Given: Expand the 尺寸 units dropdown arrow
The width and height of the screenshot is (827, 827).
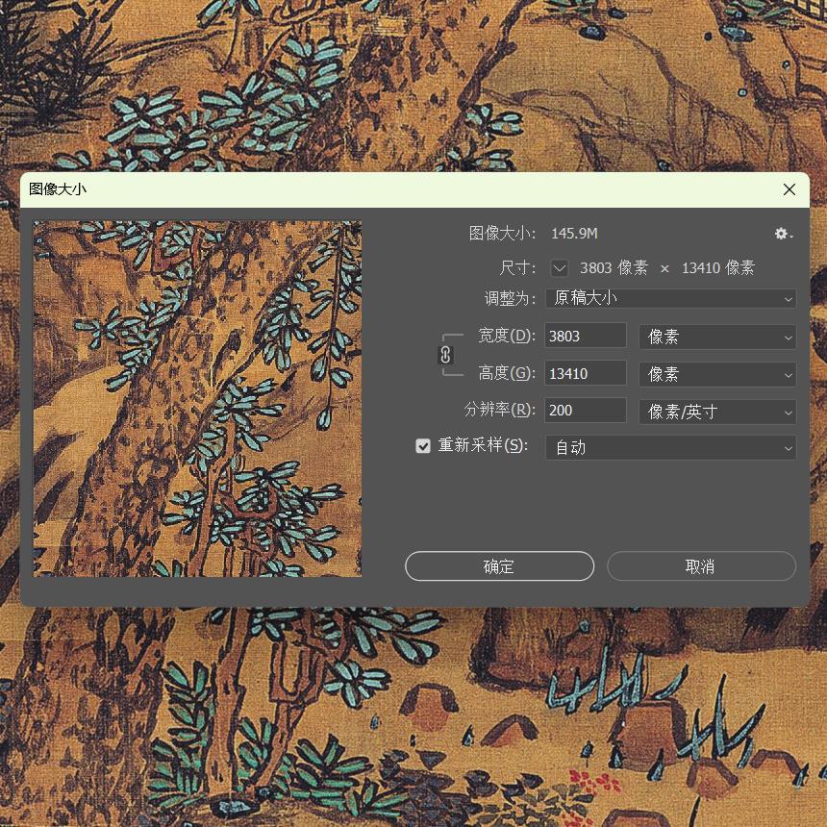Looking at the screenshot, I should (x=560, y=268).
